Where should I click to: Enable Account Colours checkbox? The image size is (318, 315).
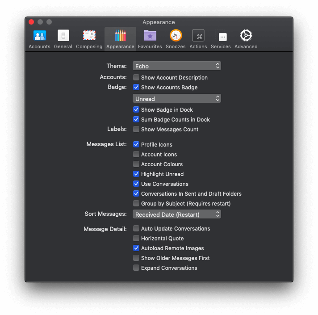click(136, 164)
